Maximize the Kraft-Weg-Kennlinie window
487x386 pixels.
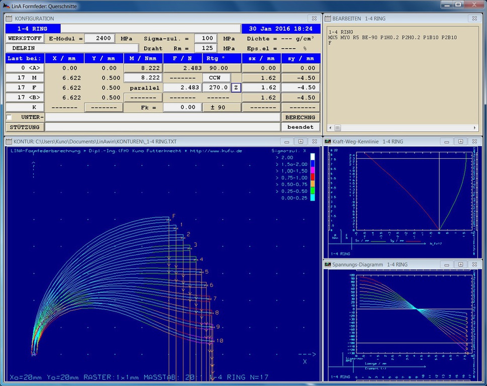(460, 142)
